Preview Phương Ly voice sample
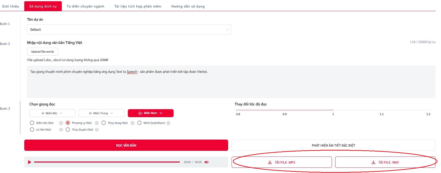Image resolution: width=441 pixels, height=173 pixels. 97,123
